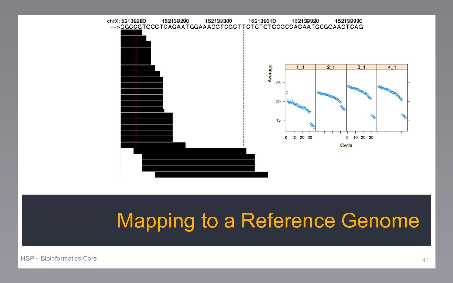This screenshot has width=453, height=283.
Task: Select the Cycle axis label
Action: 346,146
